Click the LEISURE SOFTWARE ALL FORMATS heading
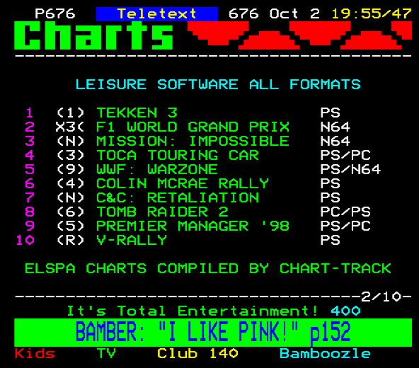 [218, 84]
